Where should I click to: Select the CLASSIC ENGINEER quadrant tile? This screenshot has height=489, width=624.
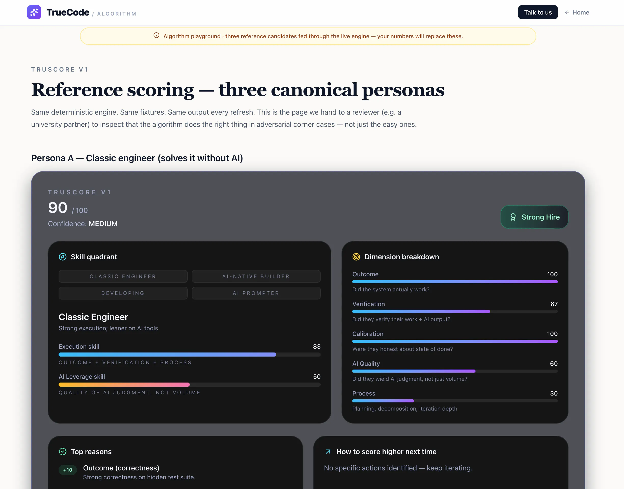click(123, 276)
